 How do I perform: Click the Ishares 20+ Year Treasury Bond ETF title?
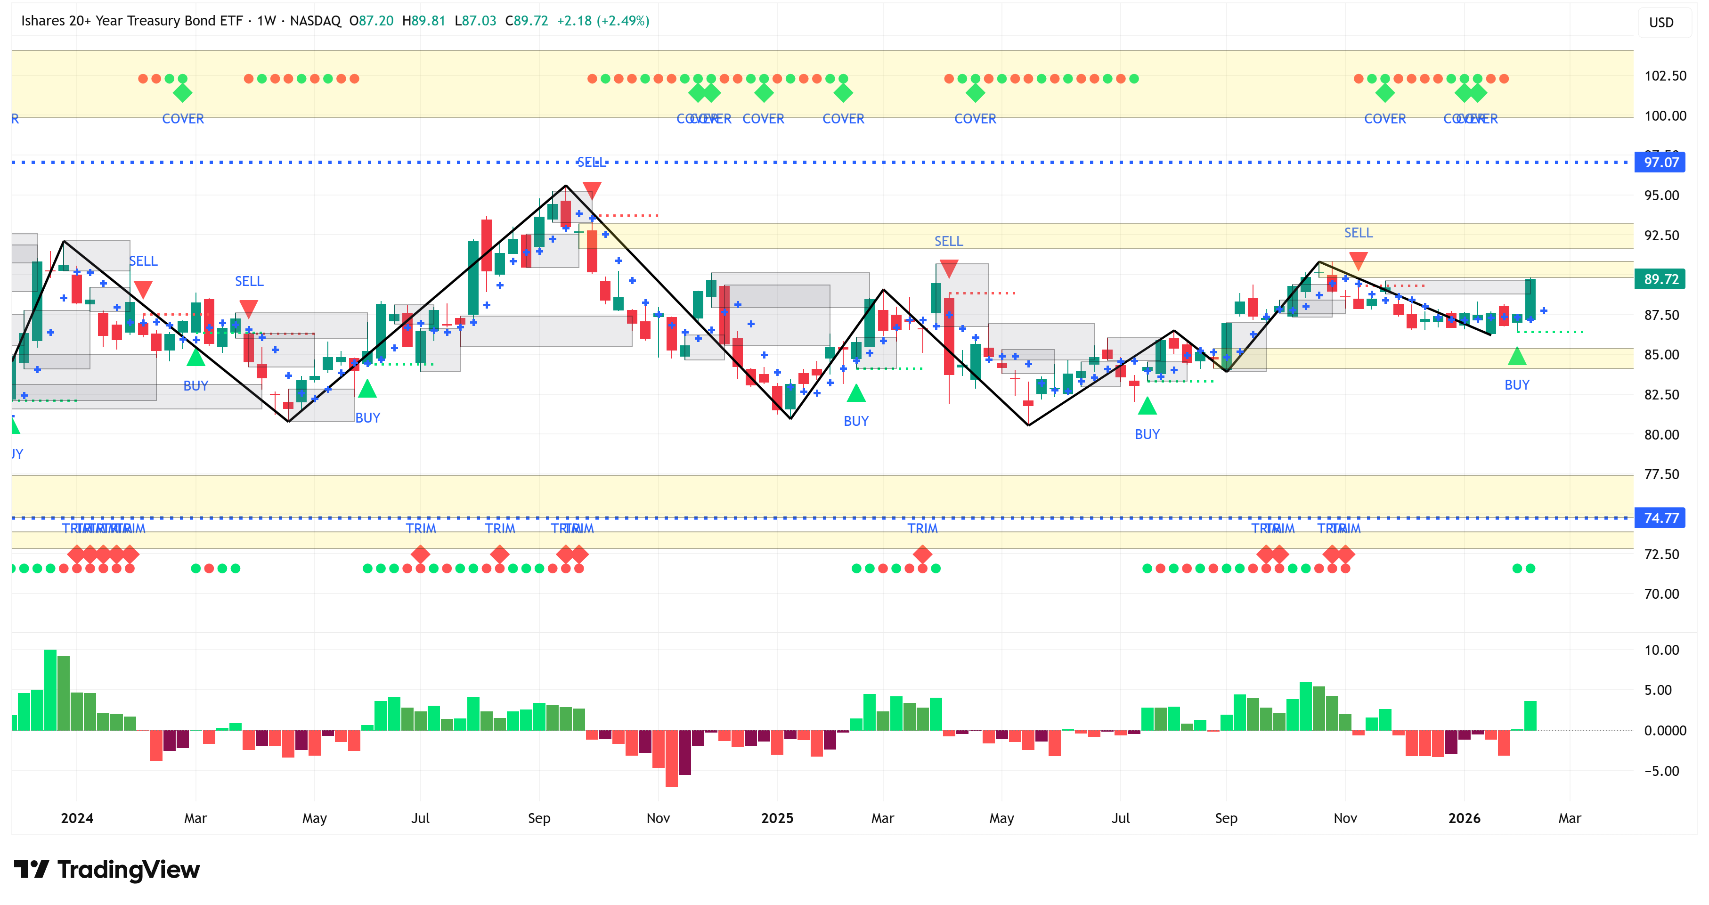[131, 21]
